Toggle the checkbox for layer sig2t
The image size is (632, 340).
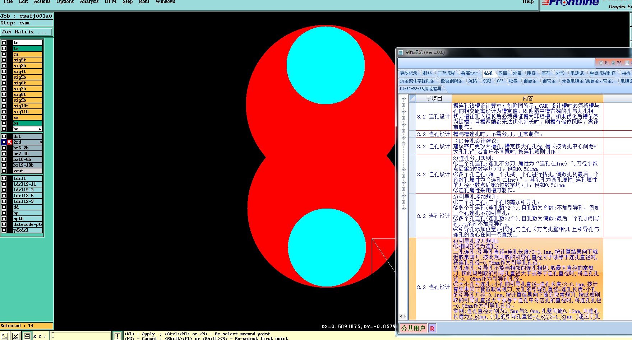click(4, 60)
